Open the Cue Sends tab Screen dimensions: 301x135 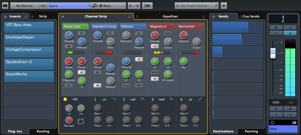[x=251, y=16]
